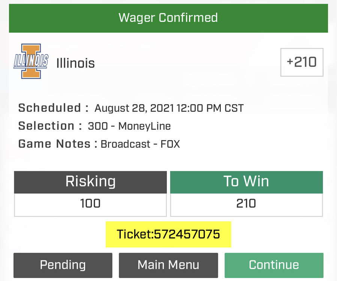Click the Risking header label
The height and width of the screenshot is (281, 337).
point(90,182)
